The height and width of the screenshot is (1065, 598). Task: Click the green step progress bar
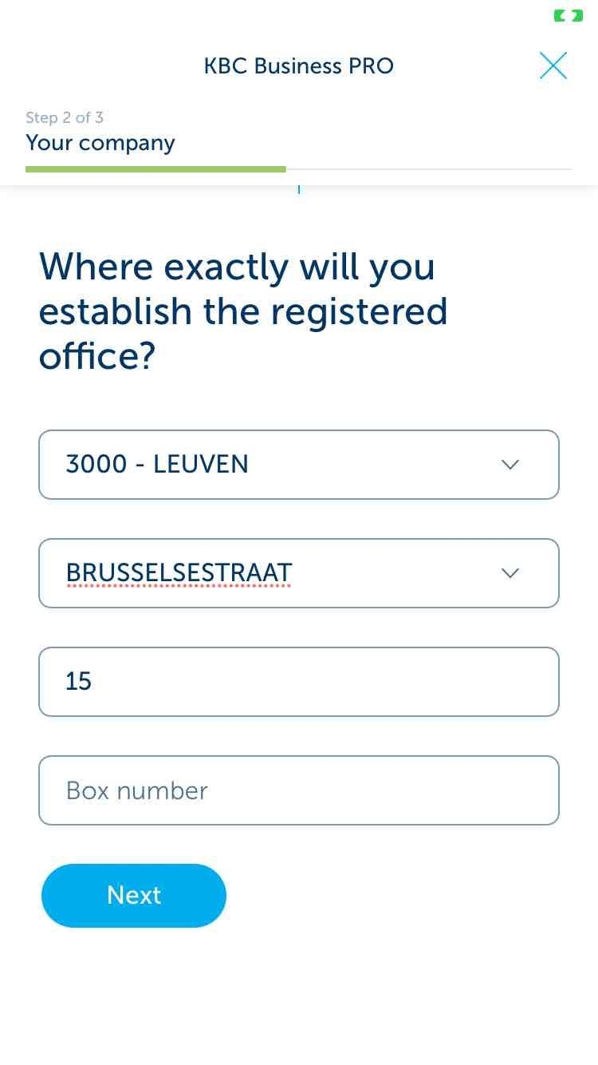pyautogui.click(x=155, y=169)
